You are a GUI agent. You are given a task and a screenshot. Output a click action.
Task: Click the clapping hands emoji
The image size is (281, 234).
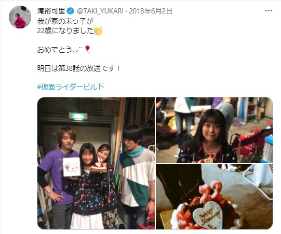98,31
